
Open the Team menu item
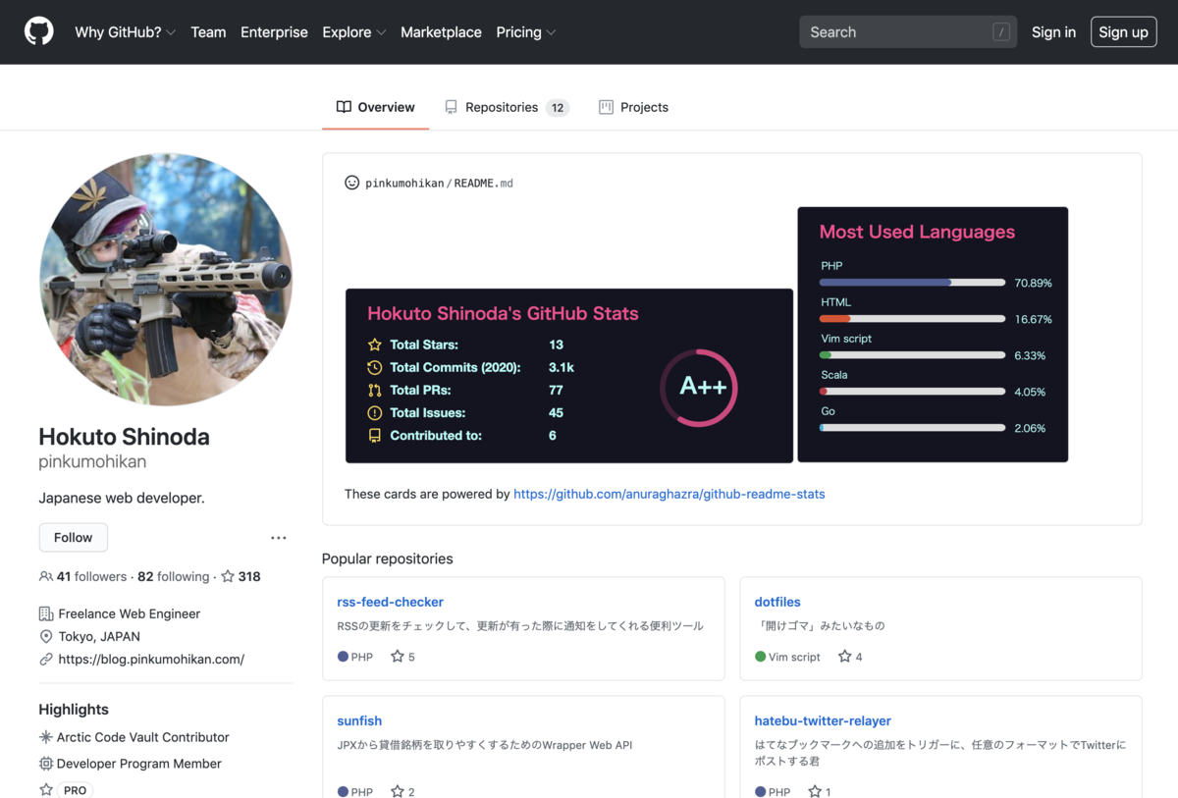point(208,32)
